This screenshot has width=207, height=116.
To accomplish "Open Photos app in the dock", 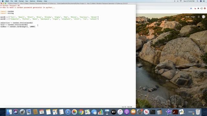I will pos(74,112).
